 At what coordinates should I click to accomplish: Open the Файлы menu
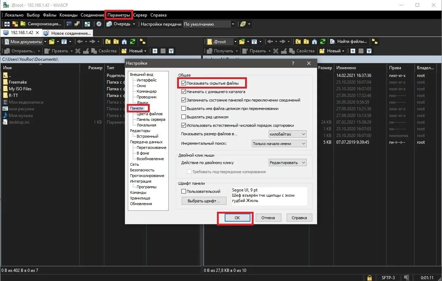(50, 15)
